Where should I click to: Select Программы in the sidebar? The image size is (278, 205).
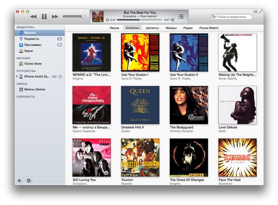tap(40, 45)
